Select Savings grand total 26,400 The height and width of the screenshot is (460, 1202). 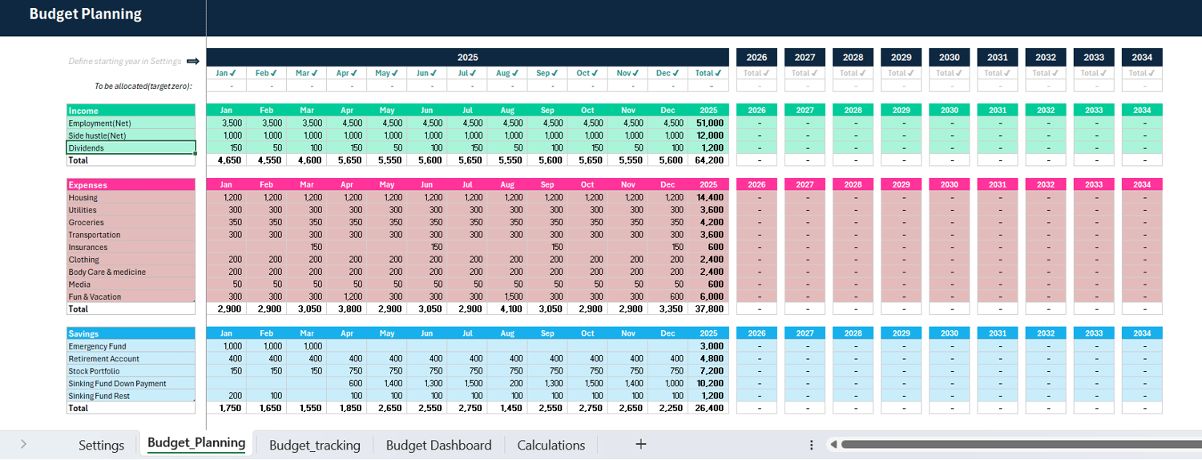tap(709, 408)
